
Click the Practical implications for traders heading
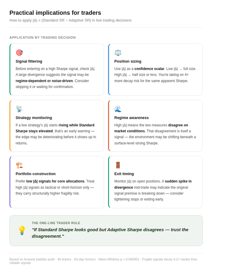pyautogui.click(x=55, y=13)
